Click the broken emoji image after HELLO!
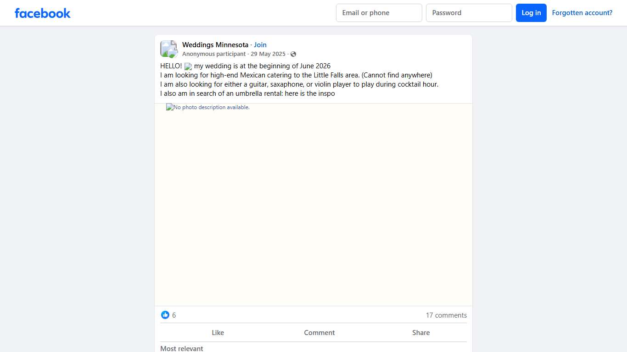627x352 pixels. (188, 66)
